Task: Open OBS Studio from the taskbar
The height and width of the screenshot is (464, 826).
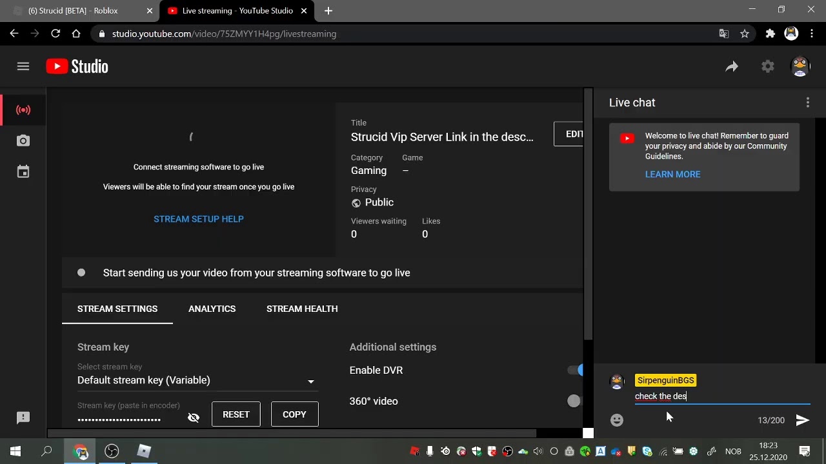Action: pos(112,451)
